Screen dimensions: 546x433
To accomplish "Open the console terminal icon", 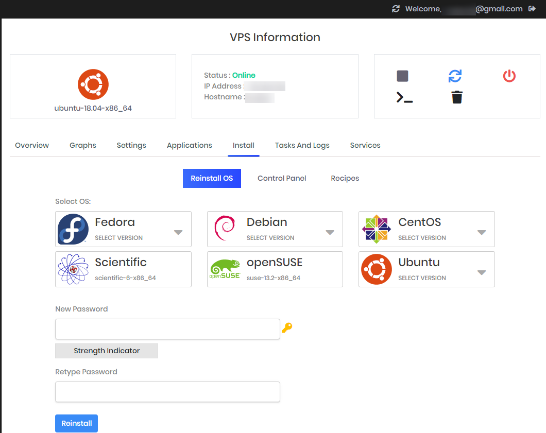I will click(404, 97).
